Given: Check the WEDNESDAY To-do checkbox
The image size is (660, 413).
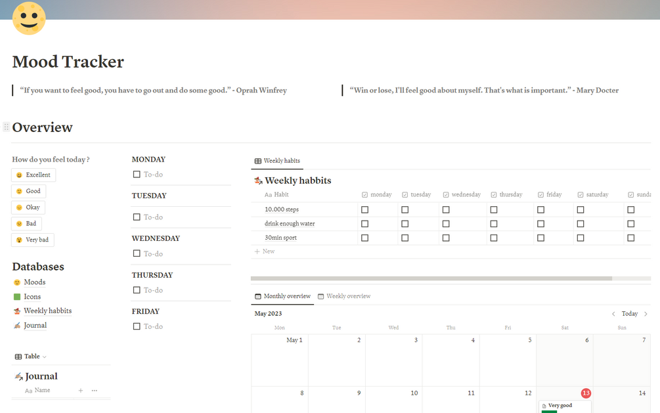Looking at the screenshot, I should pyautogui.click(x=137, y=253).
